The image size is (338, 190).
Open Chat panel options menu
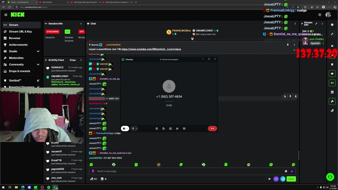point(295,23)
